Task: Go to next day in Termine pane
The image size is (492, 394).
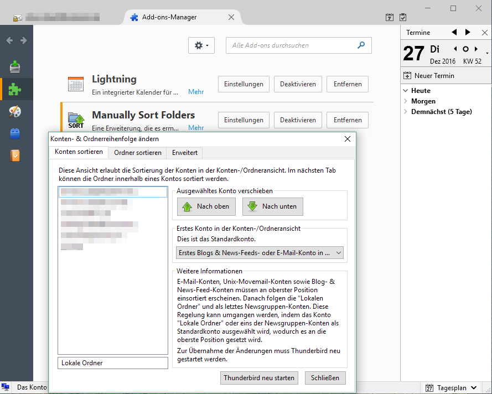Action: (x=476, y=49)
